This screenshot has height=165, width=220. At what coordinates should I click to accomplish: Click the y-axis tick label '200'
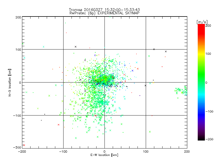tap(18, 18)
